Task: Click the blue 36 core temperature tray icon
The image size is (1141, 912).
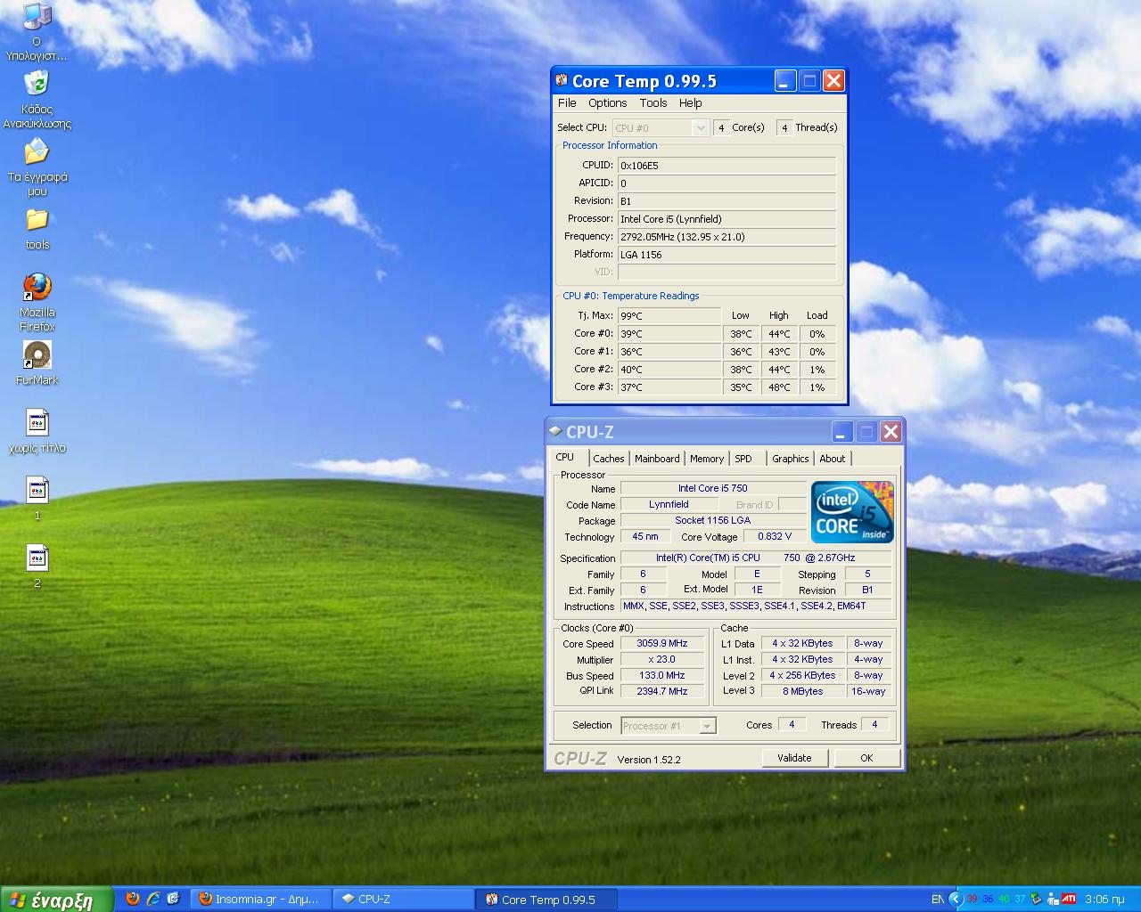Action: [988, 899]
